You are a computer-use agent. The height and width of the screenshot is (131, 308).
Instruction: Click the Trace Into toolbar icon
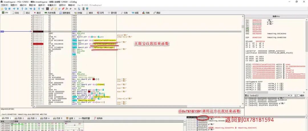tap(31, 9)
